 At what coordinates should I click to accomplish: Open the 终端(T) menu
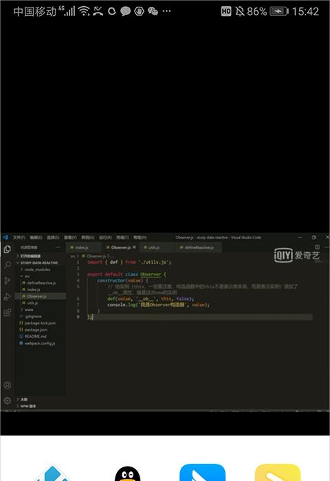pos(122,238)
